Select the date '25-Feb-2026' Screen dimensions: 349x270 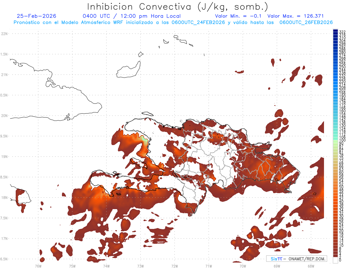[37, 16]
